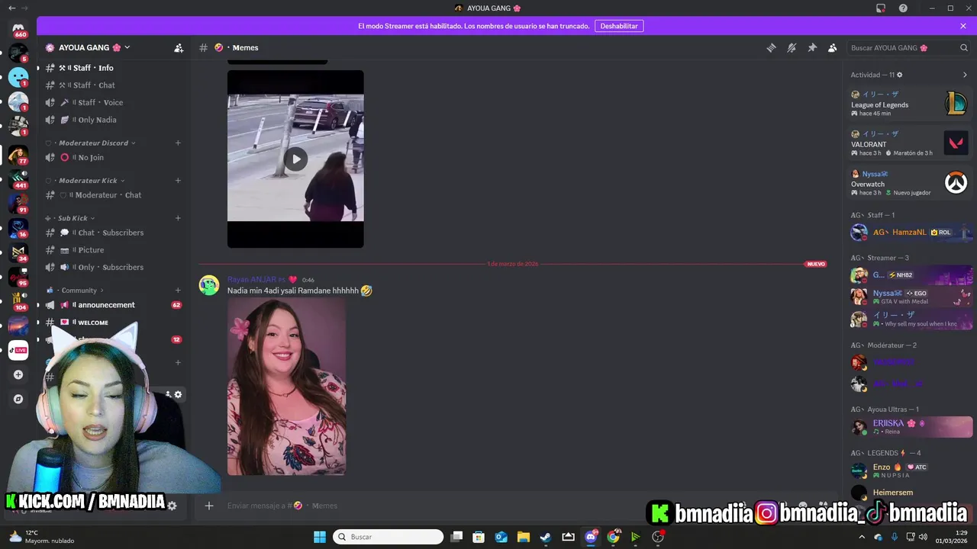
Task: Open the Picture channel
Action: pyautogui.click(x=114, y=250)
